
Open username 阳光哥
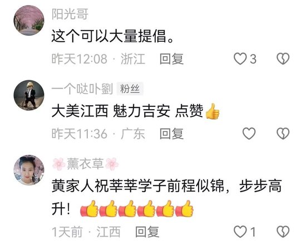[x=70, y=14]
